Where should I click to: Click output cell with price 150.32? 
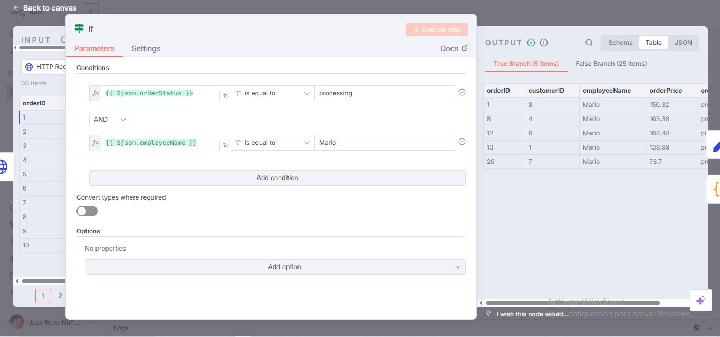tap(671, 105)
